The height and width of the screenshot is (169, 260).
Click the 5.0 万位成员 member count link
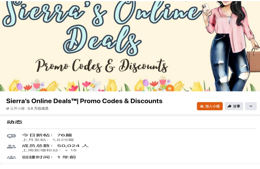(x=38, y=108)
